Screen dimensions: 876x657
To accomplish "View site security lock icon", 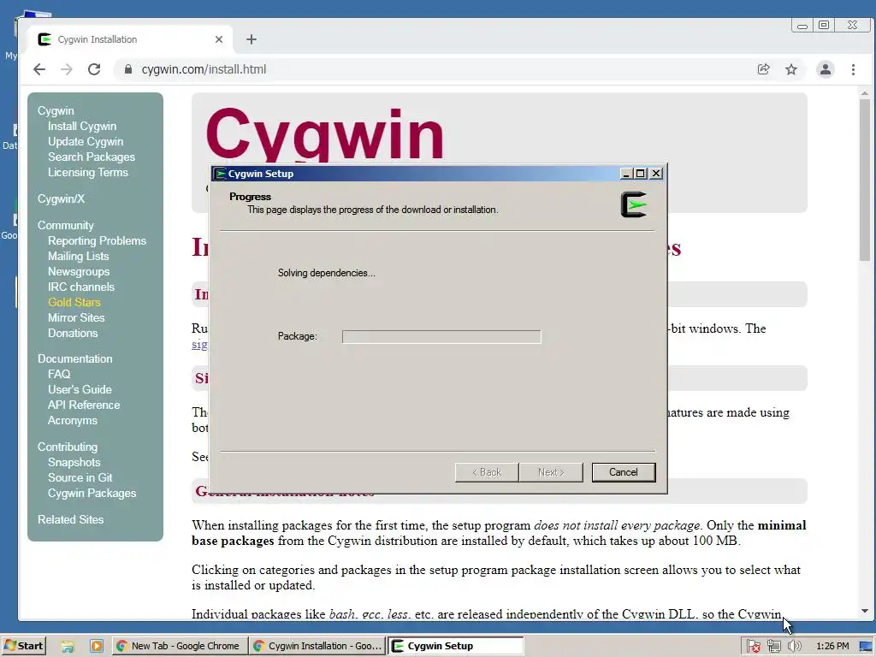I will (128, 69).
